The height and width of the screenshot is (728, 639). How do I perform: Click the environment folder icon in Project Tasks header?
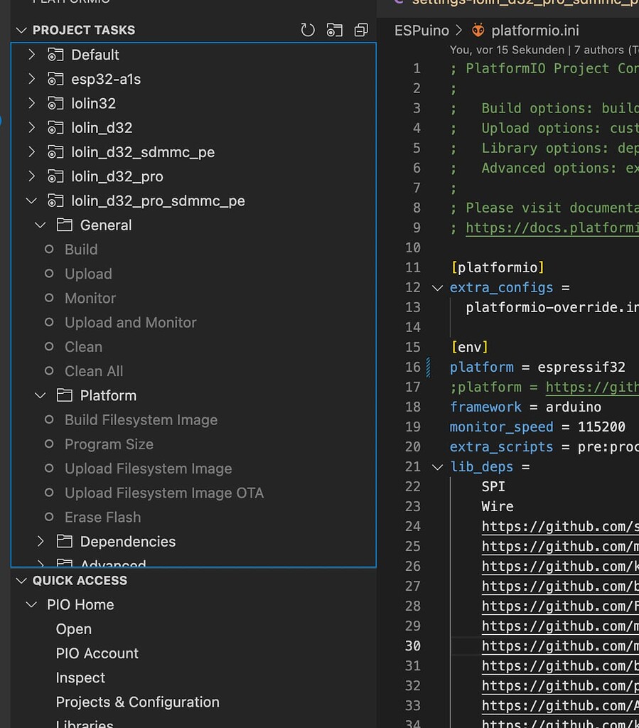pos(334,30)
